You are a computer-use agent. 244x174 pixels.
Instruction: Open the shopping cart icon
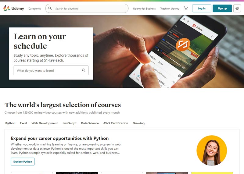pos(186,9)
